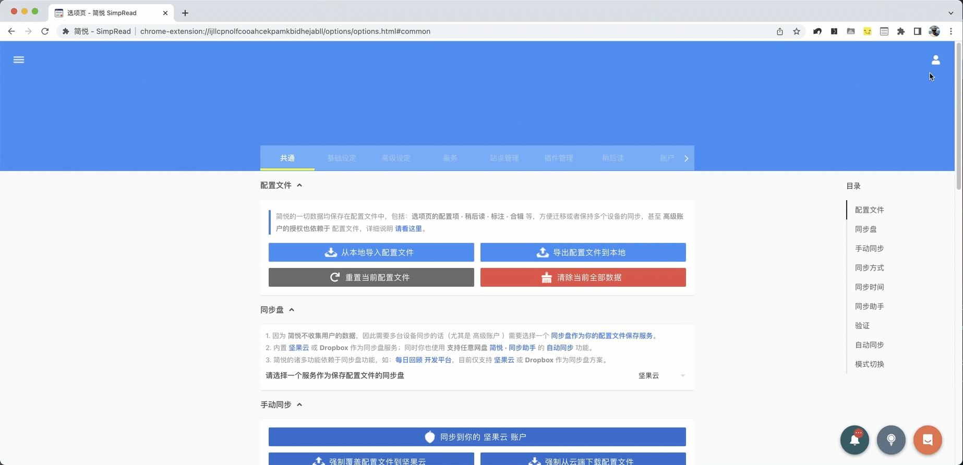Screen dimensions: 963x465
Task: Click the yellow extension icon in toolbar
Action: (x=868, y=31)
